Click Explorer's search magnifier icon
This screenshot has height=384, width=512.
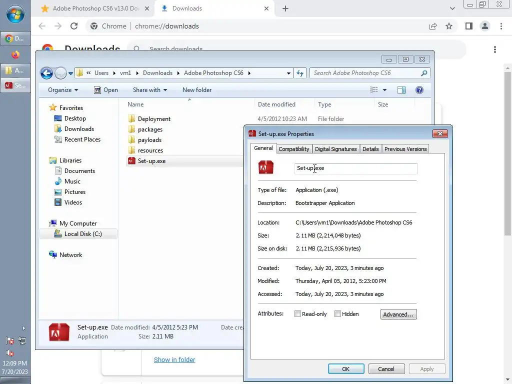(424, 73)
